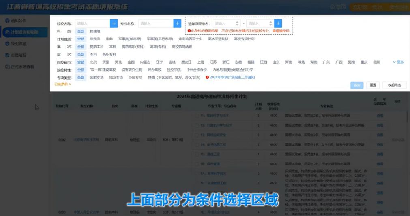
Task: Click the 志愿填报 sidebar icon
Action: tap(7, 55)
